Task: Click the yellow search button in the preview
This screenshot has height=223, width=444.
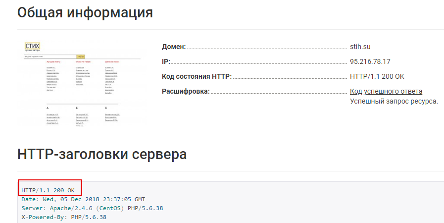Action: coord(81,56)
